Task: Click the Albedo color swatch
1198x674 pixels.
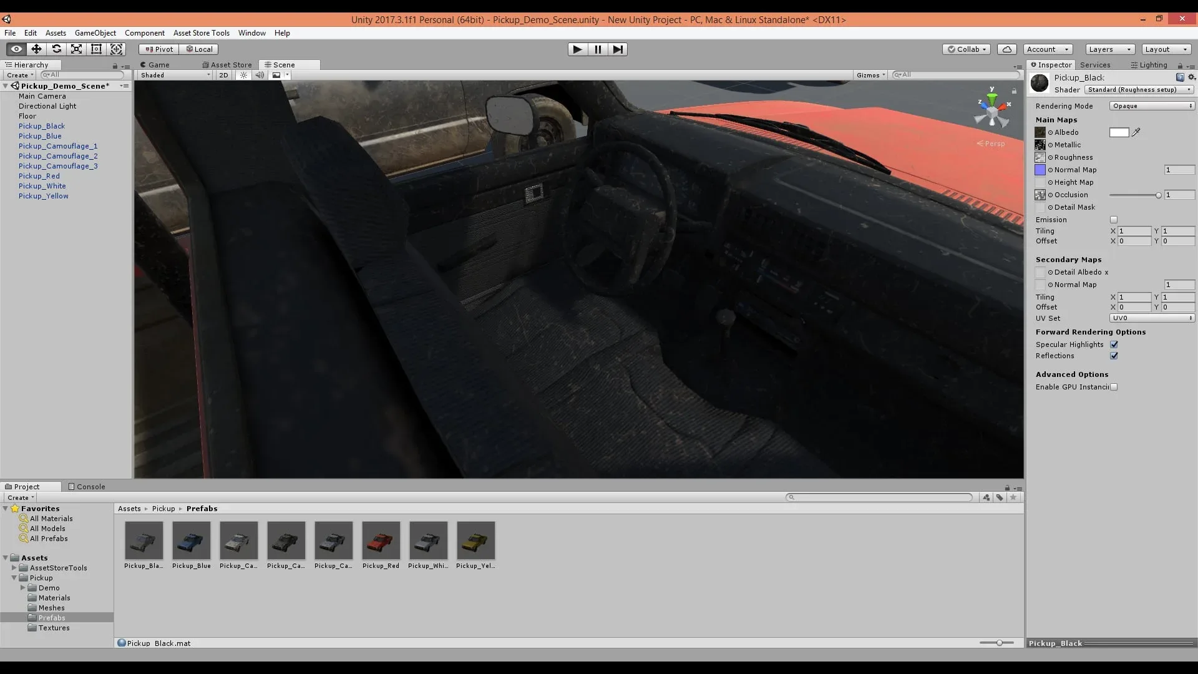Action: coord(1119,132)
